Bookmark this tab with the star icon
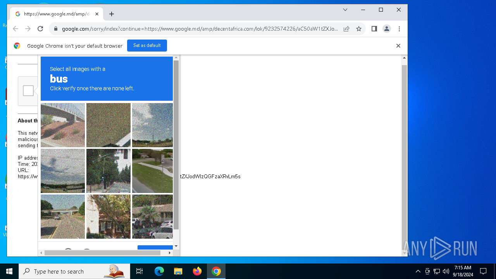496x279 pixels. tap(359, 29)
